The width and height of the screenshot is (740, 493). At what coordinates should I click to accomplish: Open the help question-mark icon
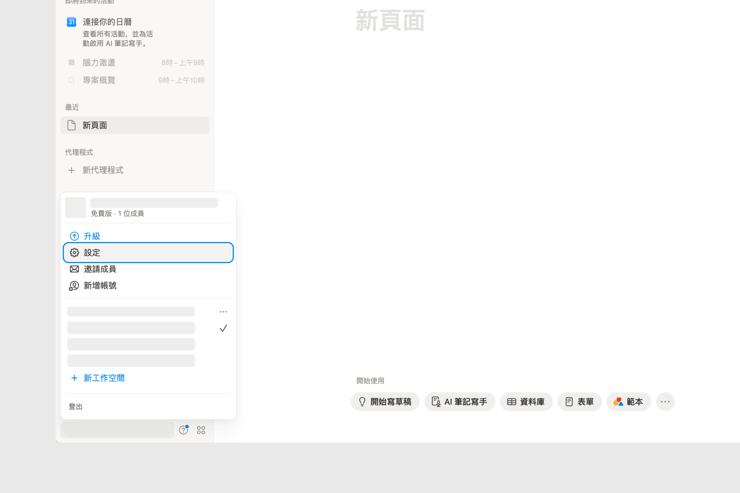183,430
